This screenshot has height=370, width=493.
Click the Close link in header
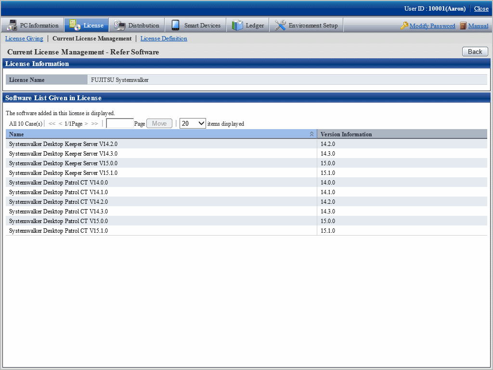[x=481, y=9]
